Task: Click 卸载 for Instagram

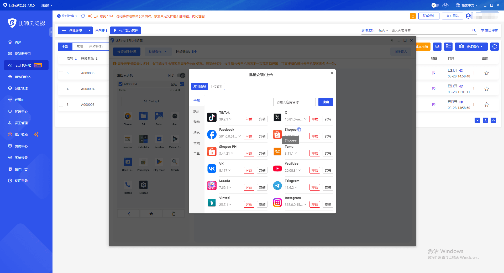Action: (315, 204)
